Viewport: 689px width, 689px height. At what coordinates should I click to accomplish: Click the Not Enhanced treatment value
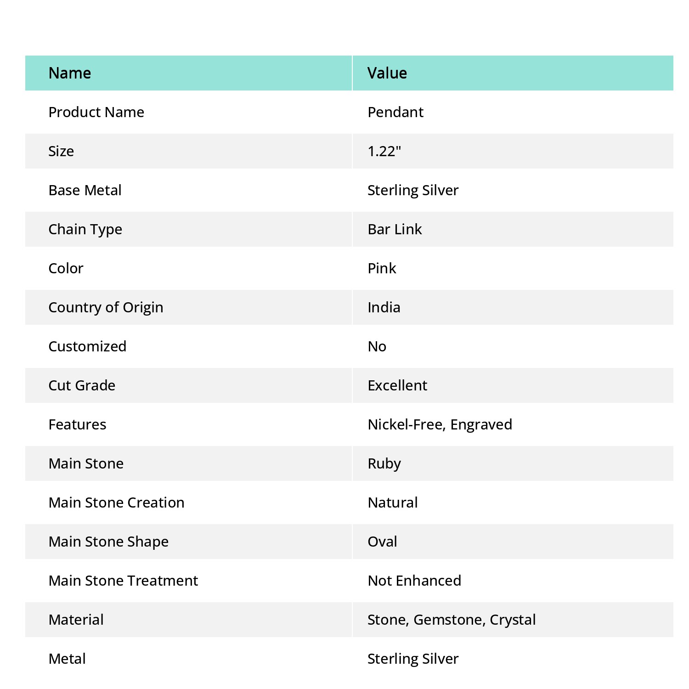coord(414,581)
